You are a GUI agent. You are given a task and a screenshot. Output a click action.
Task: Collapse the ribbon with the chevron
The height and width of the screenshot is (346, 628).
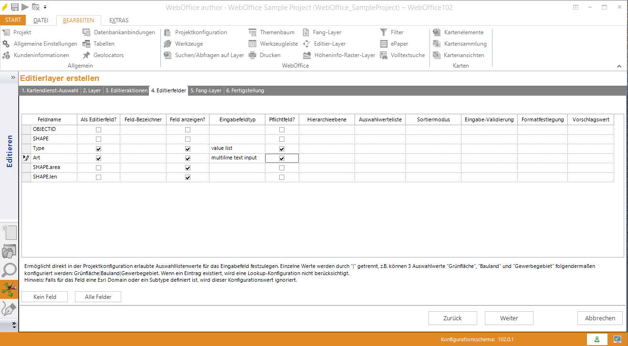click(x=619, y=66)
